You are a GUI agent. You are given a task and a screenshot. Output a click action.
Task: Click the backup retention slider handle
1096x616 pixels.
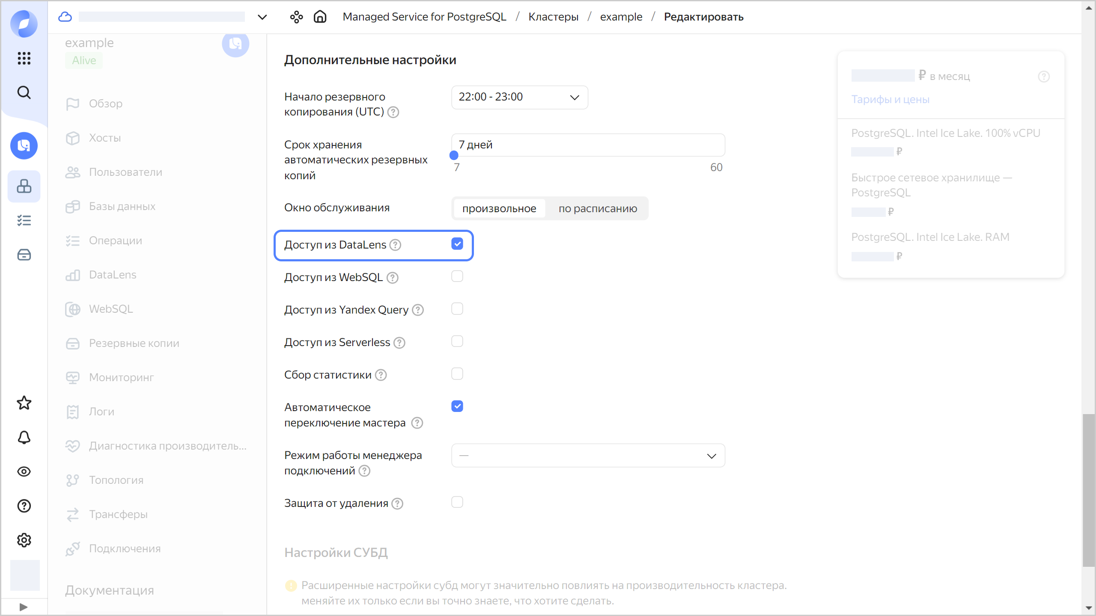[x=454, y=156]
